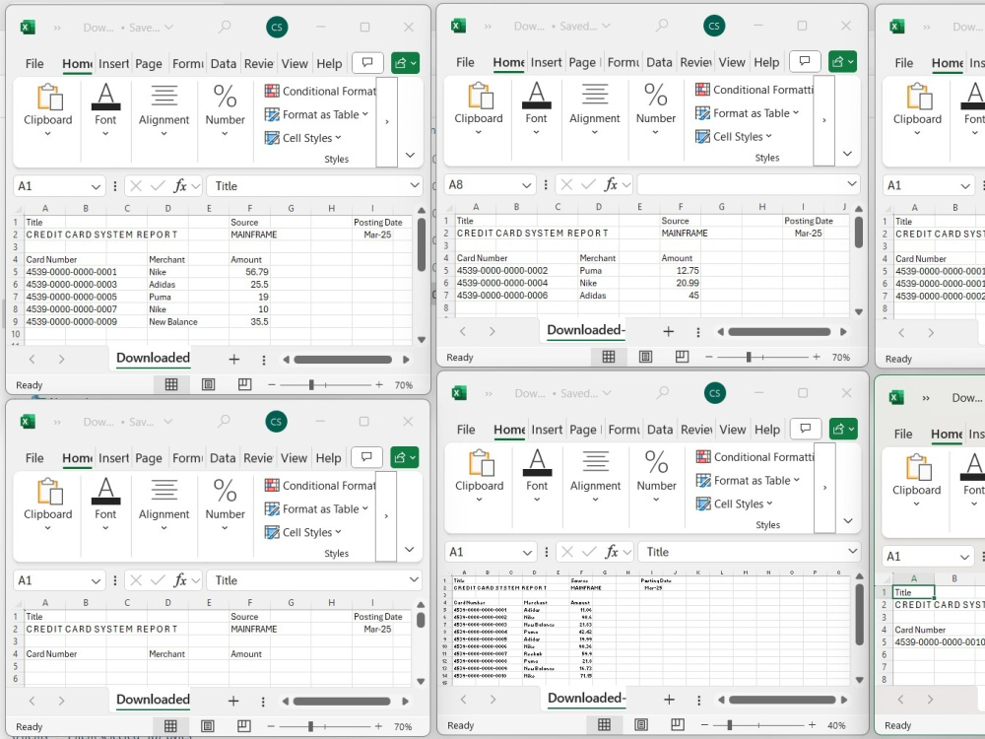Open Number group in top-left Excel window

(x=225, y=109)
